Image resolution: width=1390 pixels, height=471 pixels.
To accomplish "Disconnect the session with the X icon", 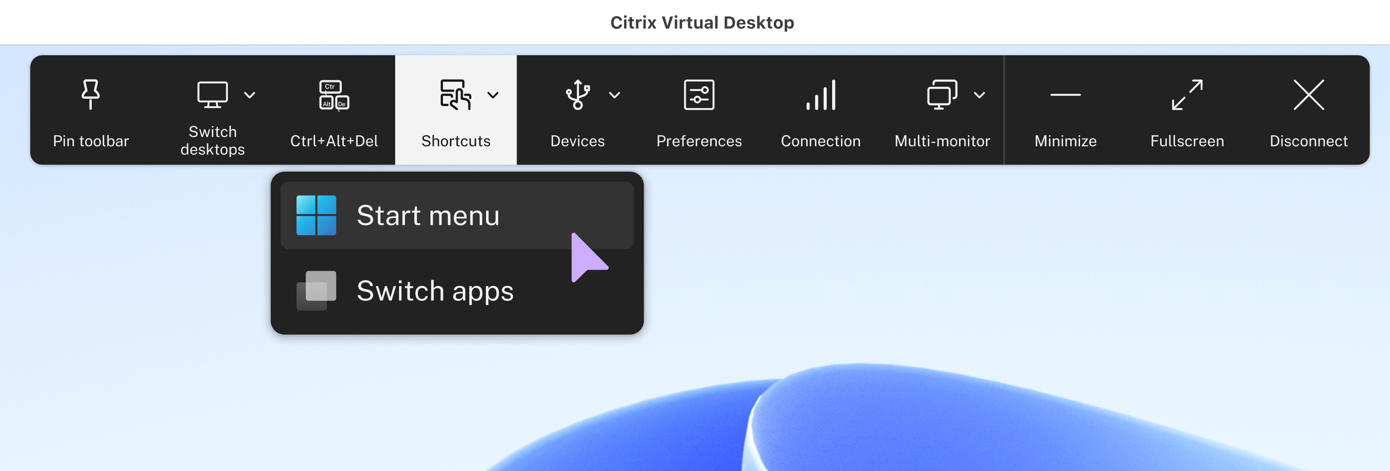I will click(x=1308, y=95).
